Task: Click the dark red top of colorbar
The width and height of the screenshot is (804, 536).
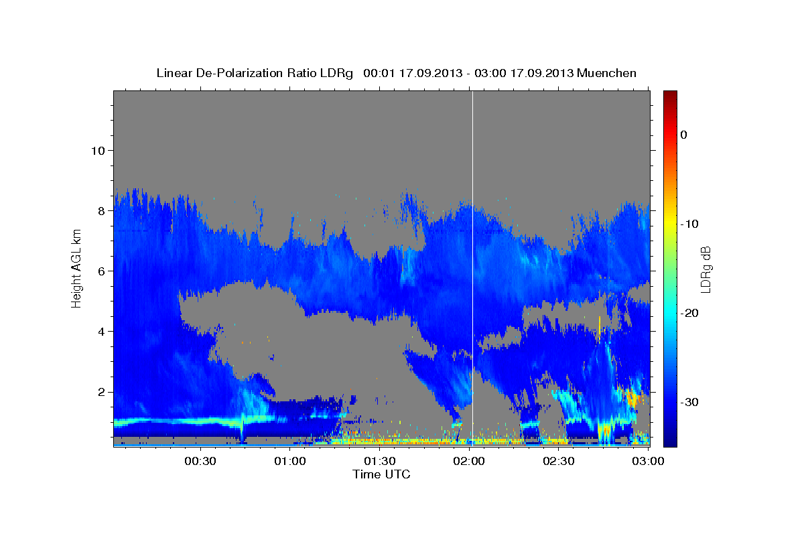Action: pos(670,95)
